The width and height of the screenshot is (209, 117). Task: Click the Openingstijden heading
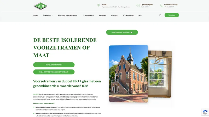(x=147, y=4)
